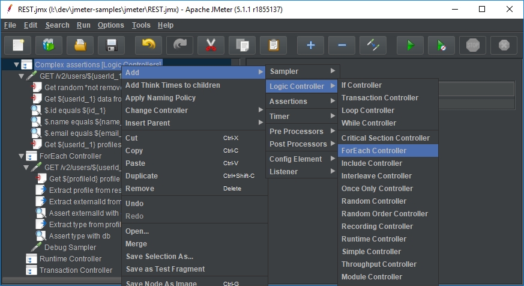Open the Run menu

[83, 25]
